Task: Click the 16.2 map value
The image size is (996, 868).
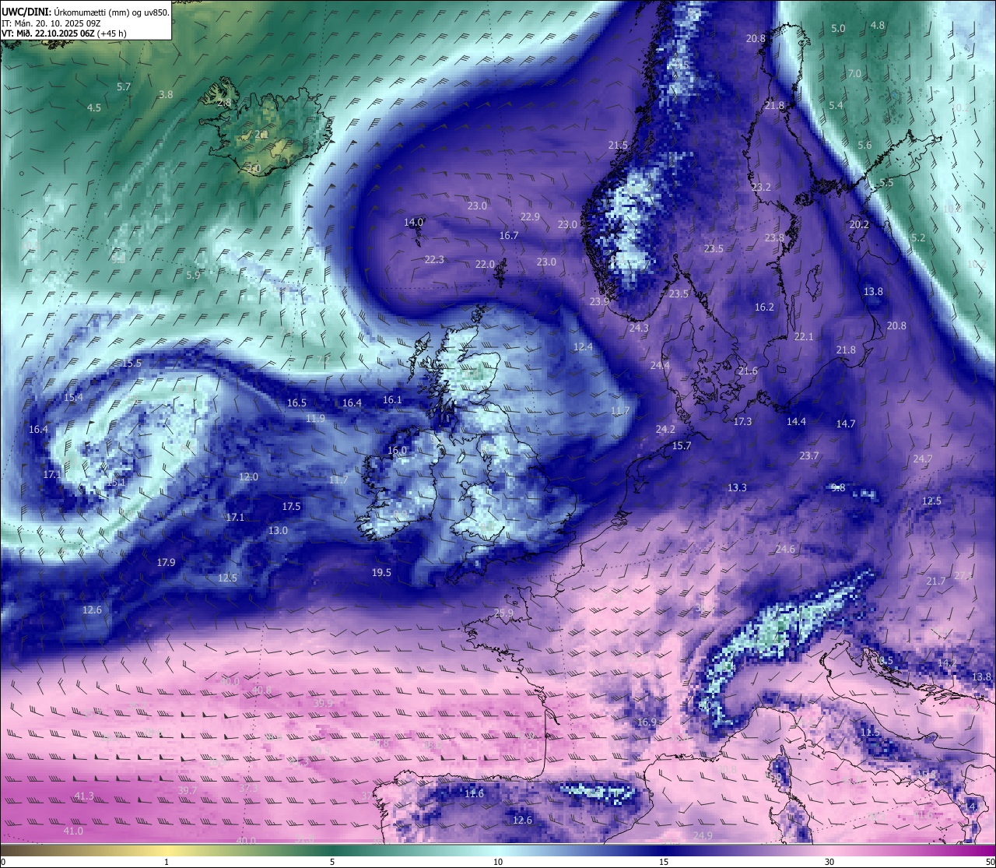Action: 764,307
